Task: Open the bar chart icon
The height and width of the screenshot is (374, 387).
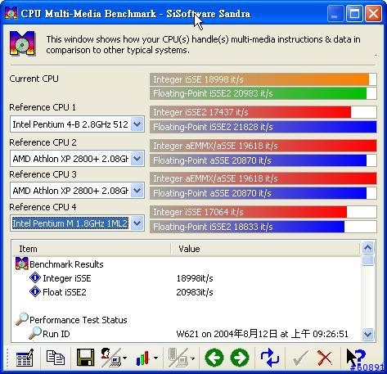Action: [x=142, y=358]
